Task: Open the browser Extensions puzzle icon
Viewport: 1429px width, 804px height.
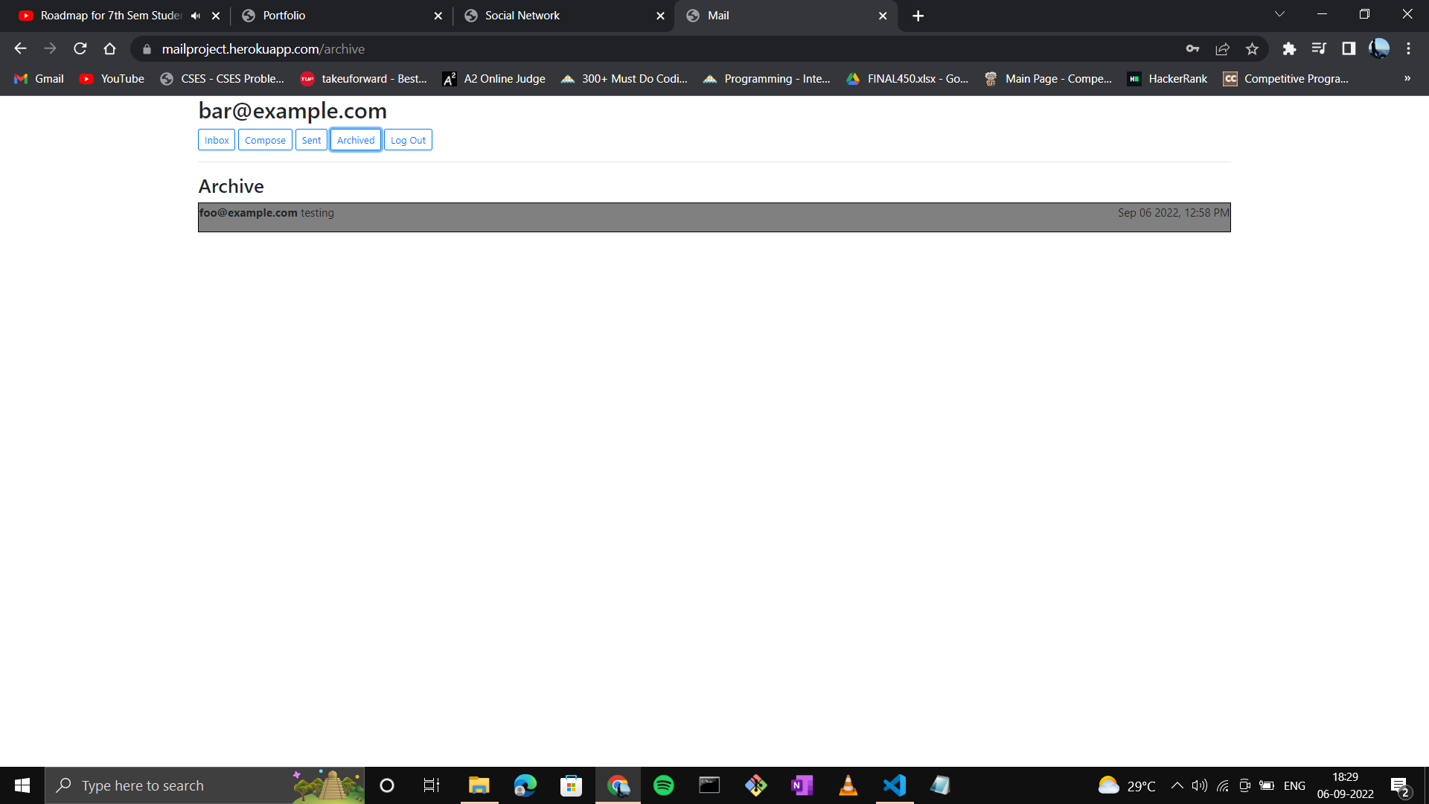Action: click(1290, 48)
